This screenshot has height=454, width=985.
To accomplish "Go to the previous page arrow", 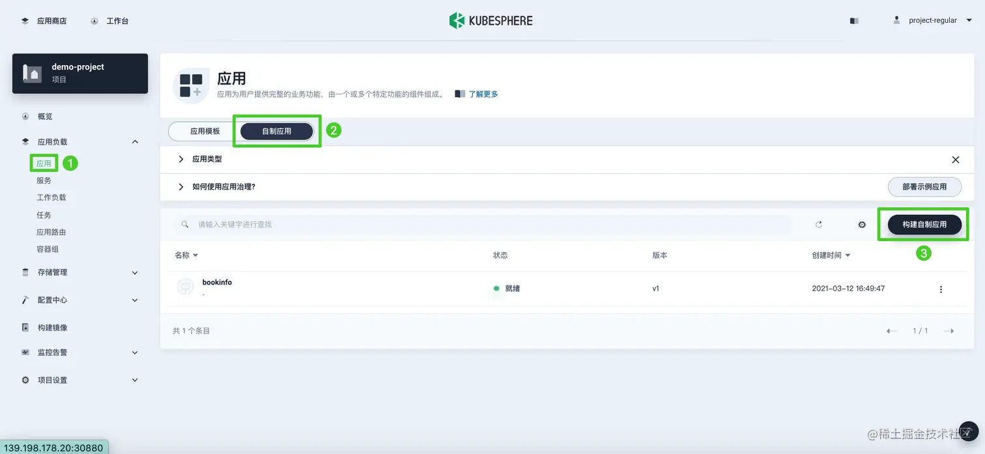I will tap(892, 331).
